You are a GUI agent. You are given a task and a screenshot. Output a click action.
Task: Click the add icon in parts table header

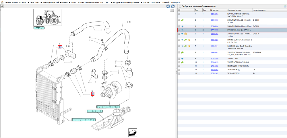[x=179, y=10]
